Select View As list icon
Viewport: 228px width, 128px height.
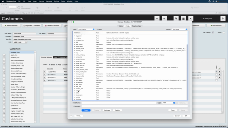click(32, 13)
